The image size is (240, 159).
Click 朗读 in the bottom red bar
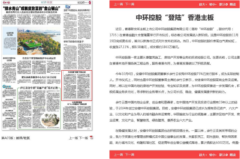[233, 155]
